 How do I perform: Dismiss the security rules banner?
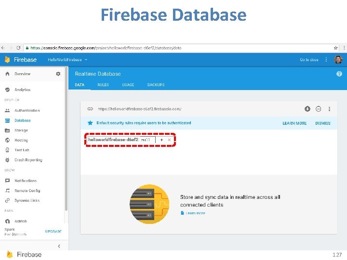[322, 123]
